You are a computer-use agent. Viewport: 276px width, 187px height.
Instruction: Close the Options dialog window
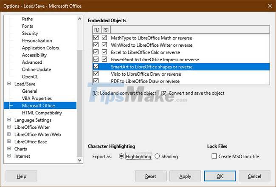pos(270,6)
